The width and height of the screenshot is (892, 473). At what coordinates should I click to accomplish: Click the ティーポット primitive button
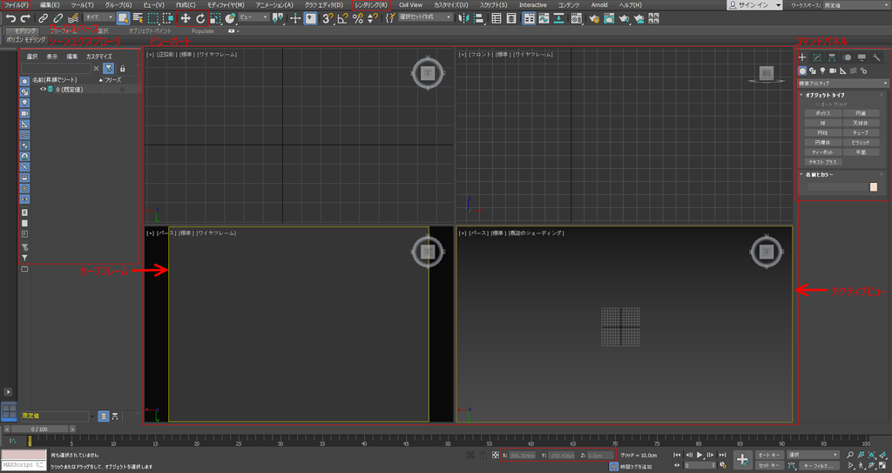(822, 152)
